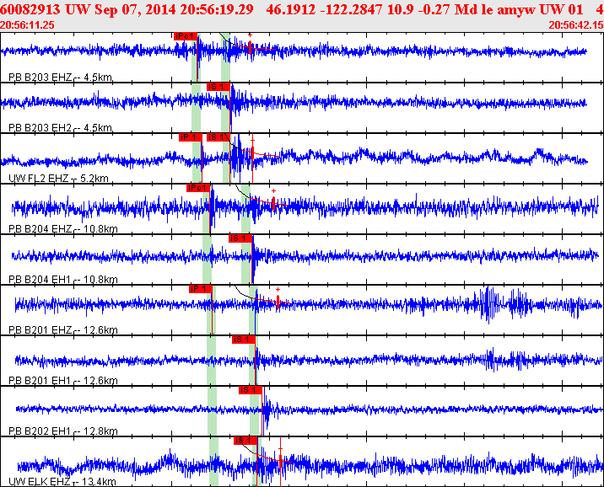Select the iS 1 pick flag on PB B203 EH2
The height and width of the screenshot is (487, 604).
218,87
